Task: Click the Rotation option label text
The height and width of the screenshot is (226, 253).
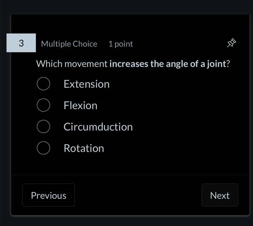Action: click(x=84, y=148)
